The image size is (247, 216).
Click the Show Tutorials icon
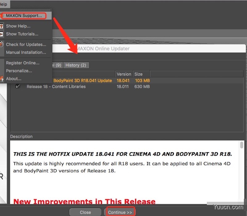(x=2, y=34)
